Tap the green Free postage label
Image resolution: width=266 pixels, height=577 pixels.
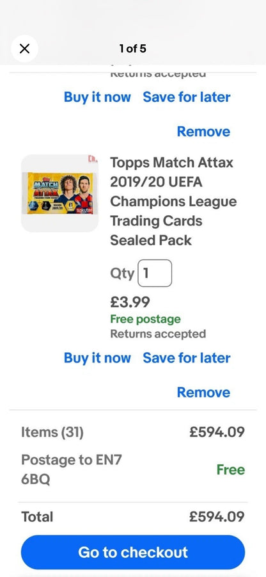[146, 319]
